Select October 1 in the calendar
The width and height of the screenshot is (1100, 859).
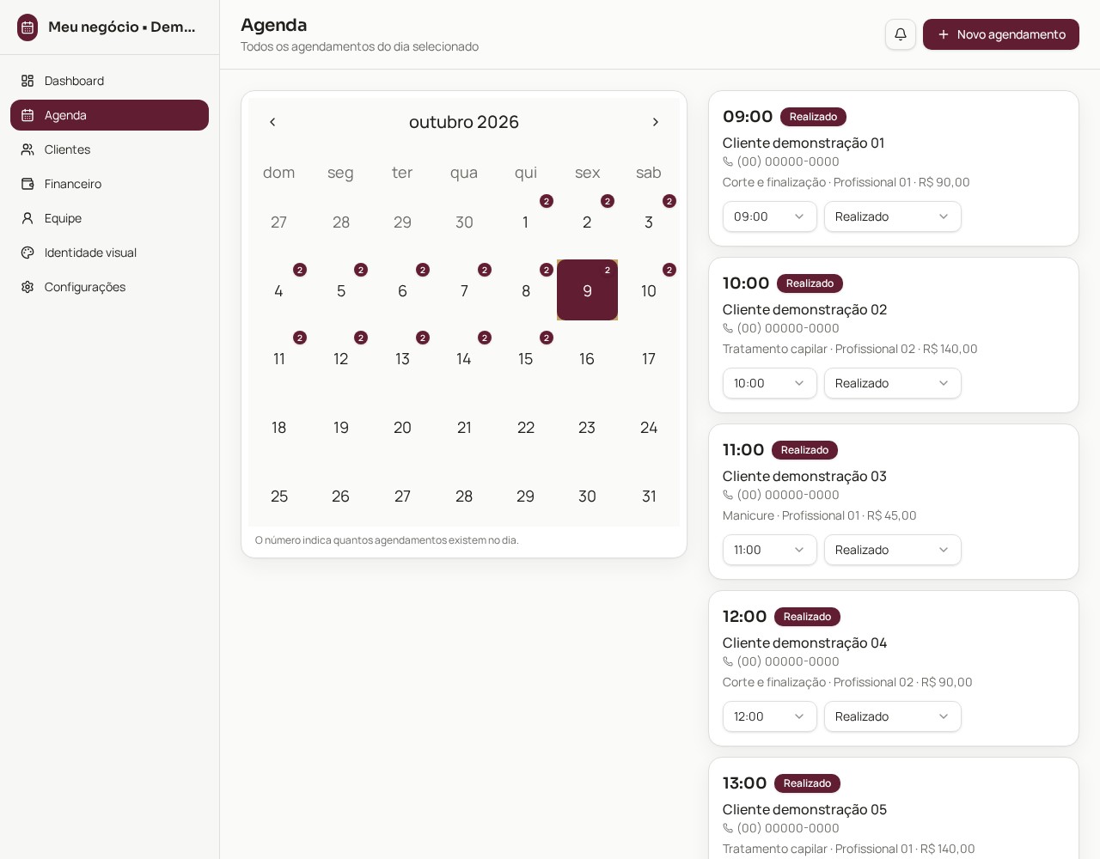click(x=526, y=222)
